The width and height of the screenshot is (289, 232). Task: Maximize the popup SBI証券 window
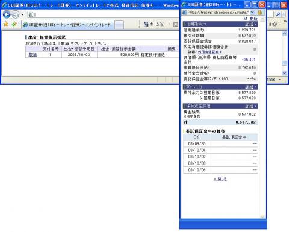coord(255,4)
